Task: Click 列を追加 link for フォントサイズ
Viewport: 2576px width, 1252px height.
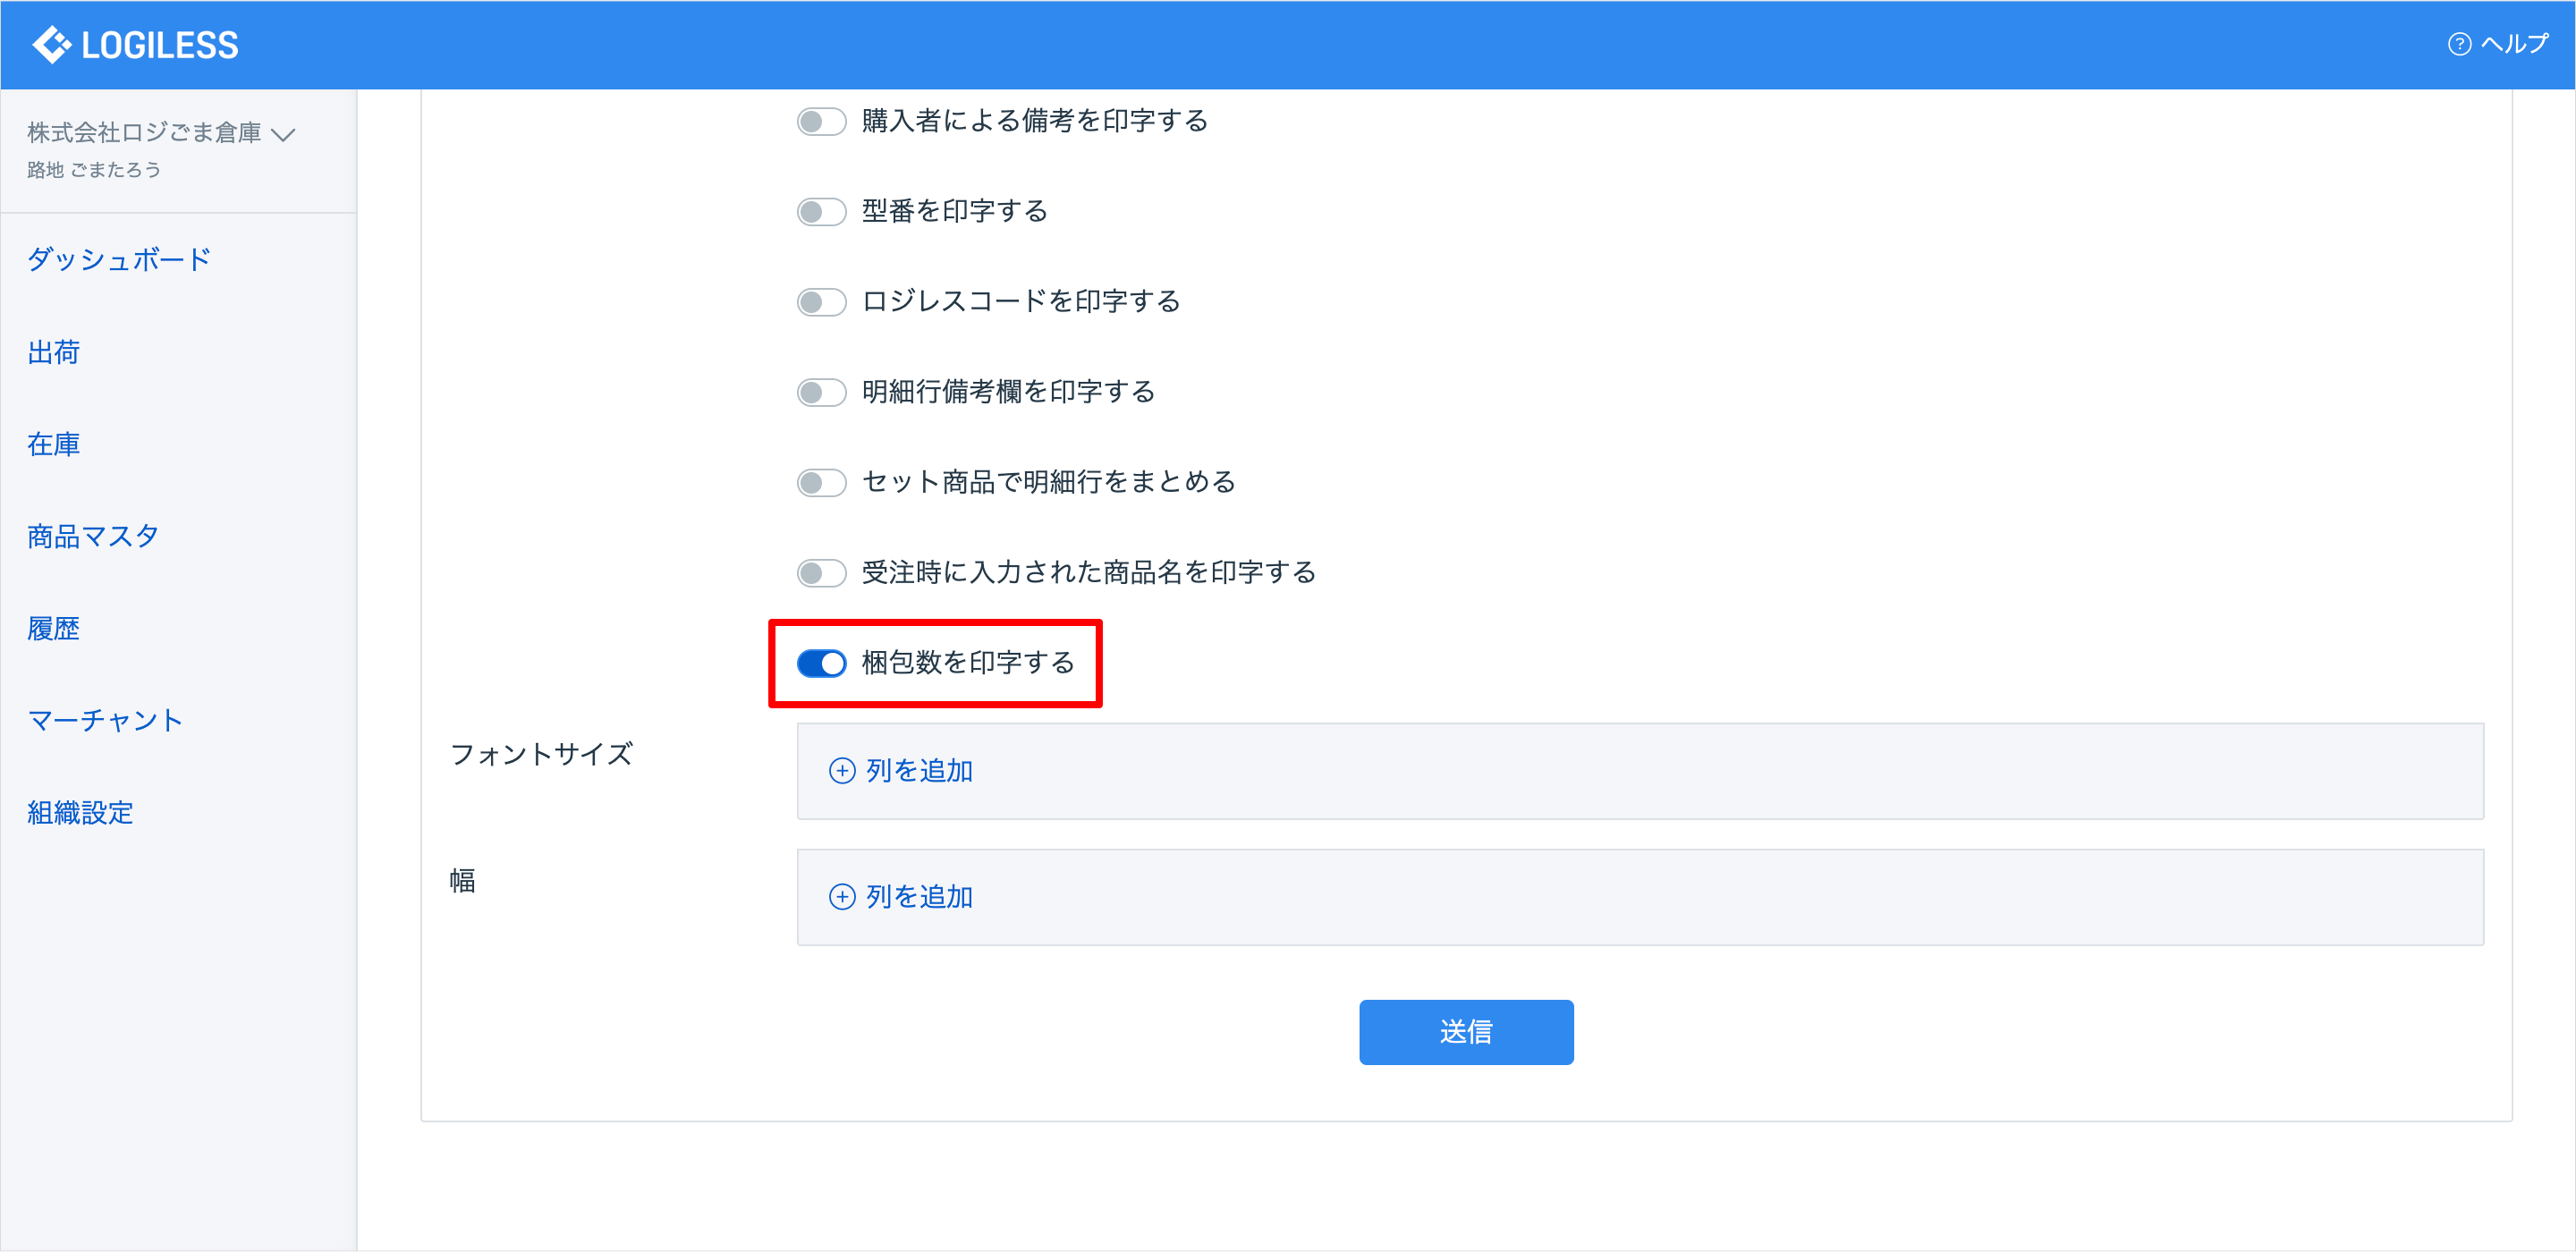Action: click(x=919, y=771)
